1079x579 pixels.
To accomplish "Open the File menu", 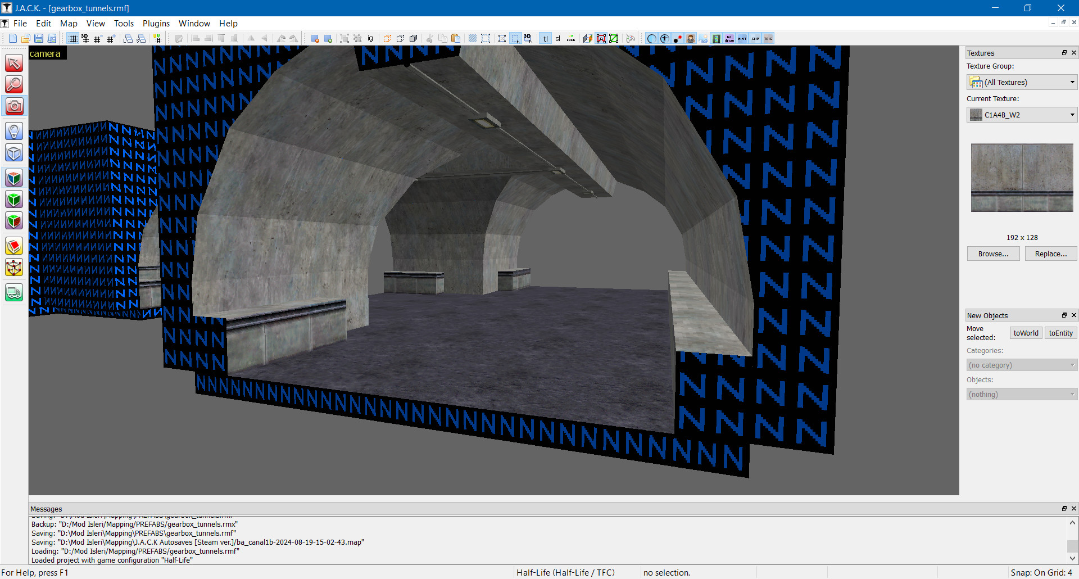I will pyautogui.click(x=20, y=23).
